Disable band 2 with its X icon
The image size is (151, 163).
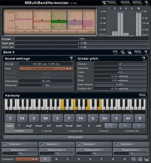pos(35,27)
